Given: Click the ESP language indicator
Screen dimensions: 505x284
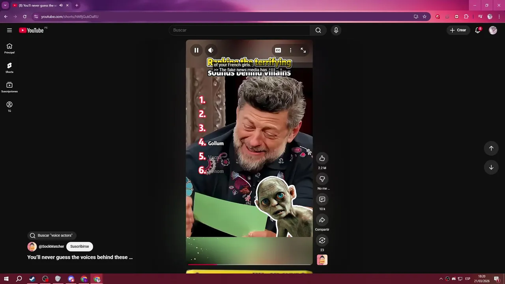Looking at the screenshot, I should coord(468,279).
